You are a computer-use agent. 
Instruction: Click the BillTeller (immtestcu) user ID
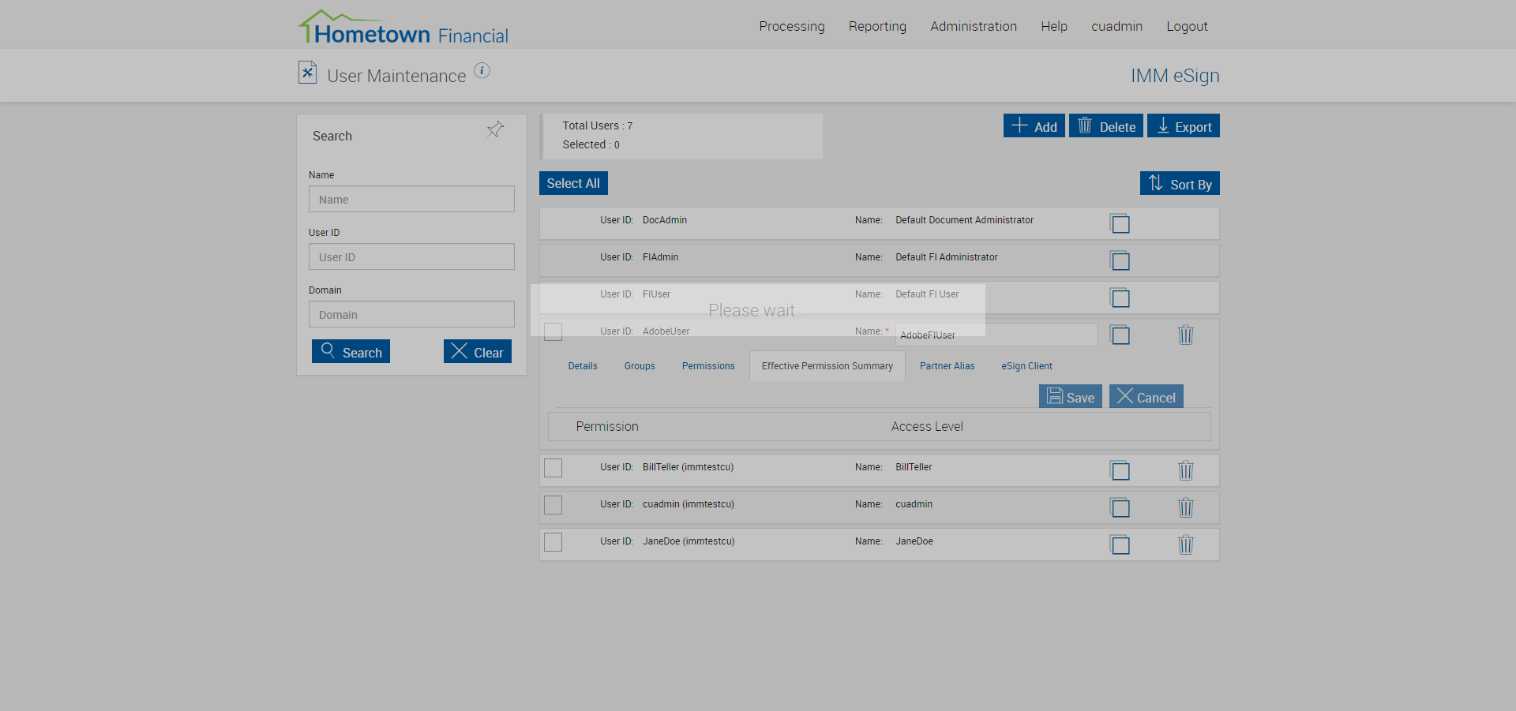click(689, 467)
